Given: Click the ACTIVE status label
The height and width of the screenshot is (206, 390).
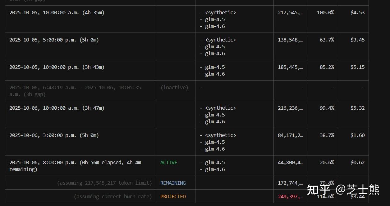Looking at the screenshot, I should 168,163.
